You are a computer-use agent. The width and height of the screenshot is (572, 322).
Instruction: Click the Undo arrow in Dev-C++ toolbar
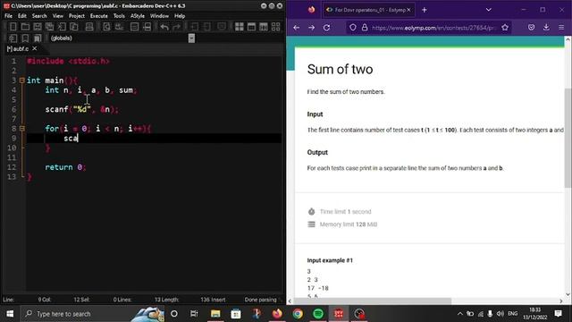(x=164, y=27)
